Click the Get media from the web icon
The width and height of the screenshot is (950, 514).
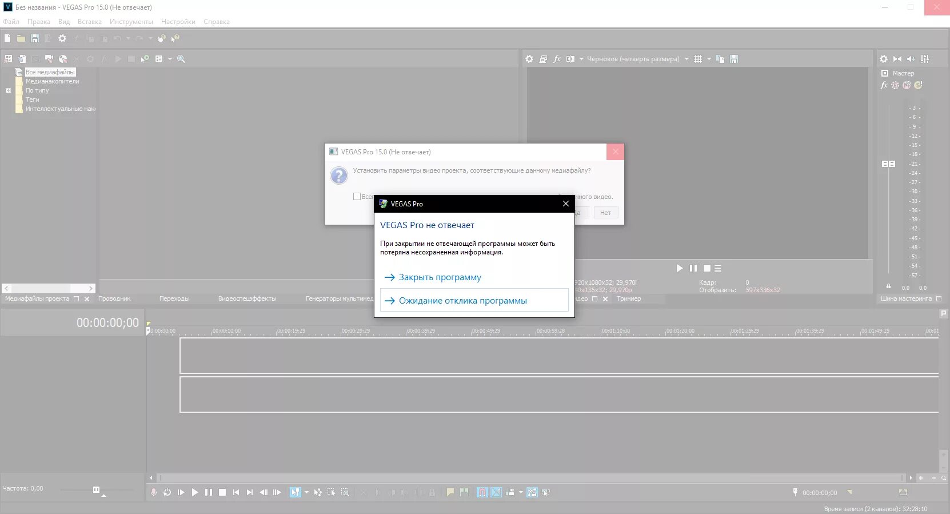(63, 59)
